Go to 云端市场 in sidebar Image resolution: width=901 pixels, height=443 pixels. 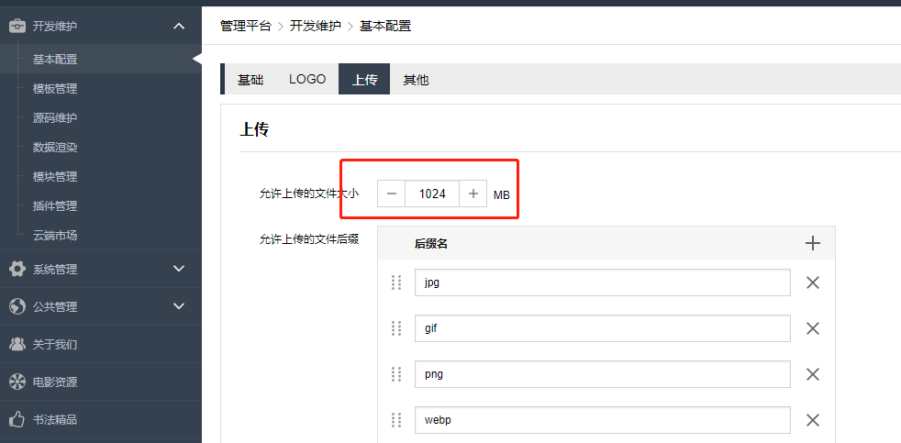55,235
